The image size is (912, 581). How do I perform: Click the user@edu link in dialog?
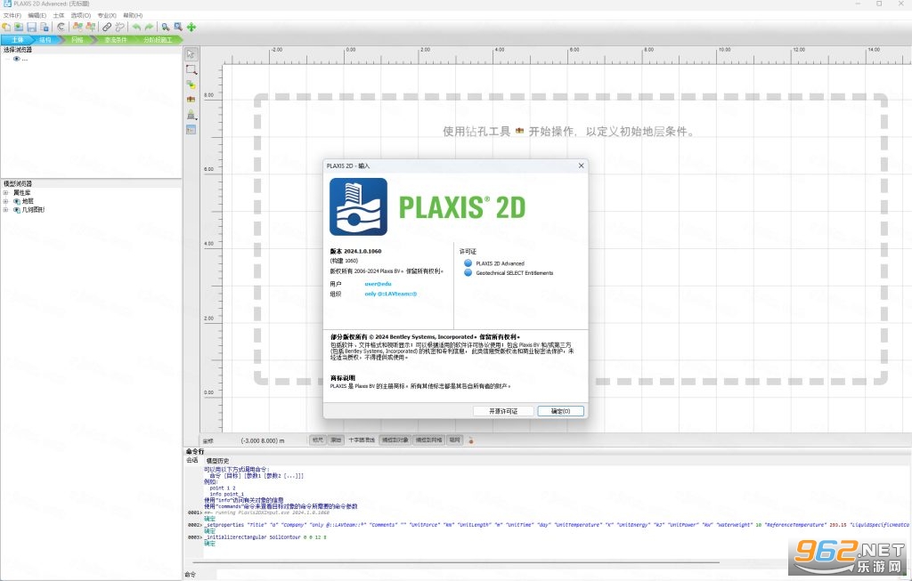point(378,284)
